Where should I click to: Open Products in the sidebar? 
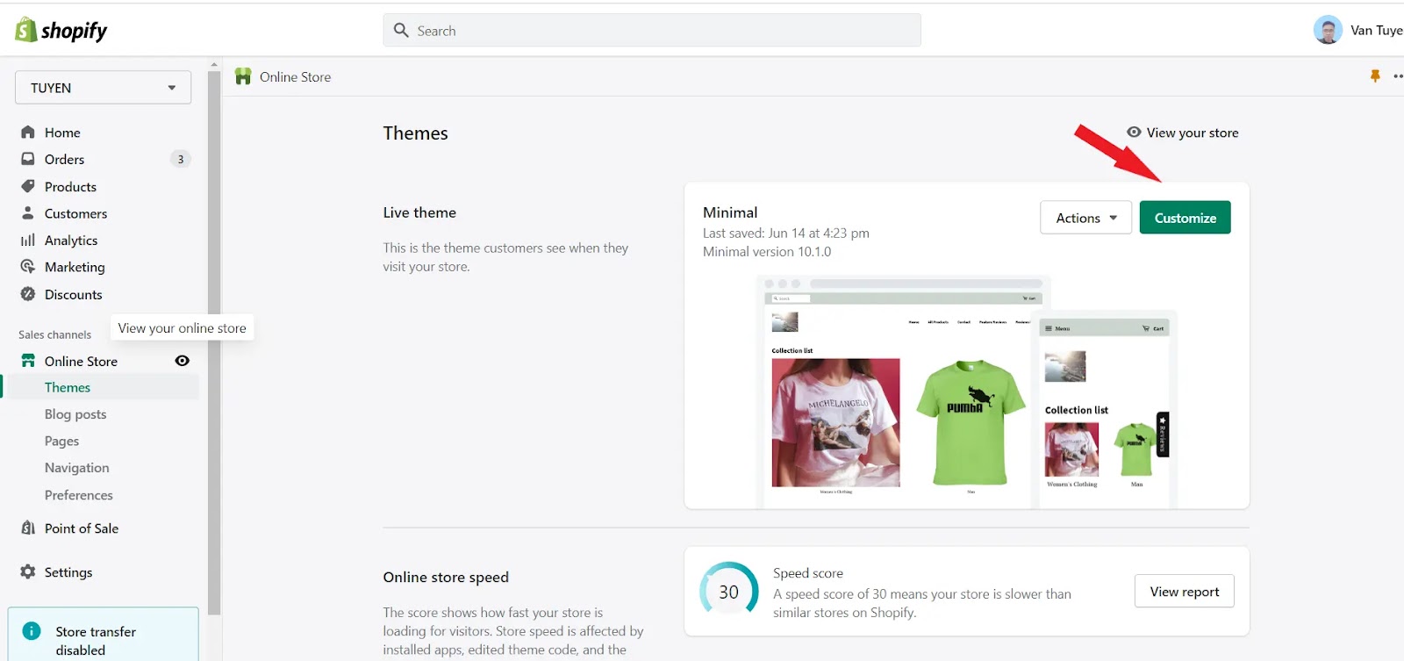pos(70,186)
